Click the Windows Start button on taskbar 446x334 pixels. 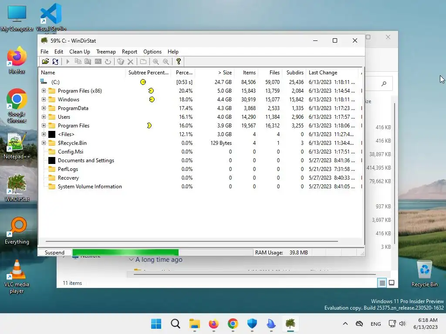pyautogui.click(x=156, y=324)
